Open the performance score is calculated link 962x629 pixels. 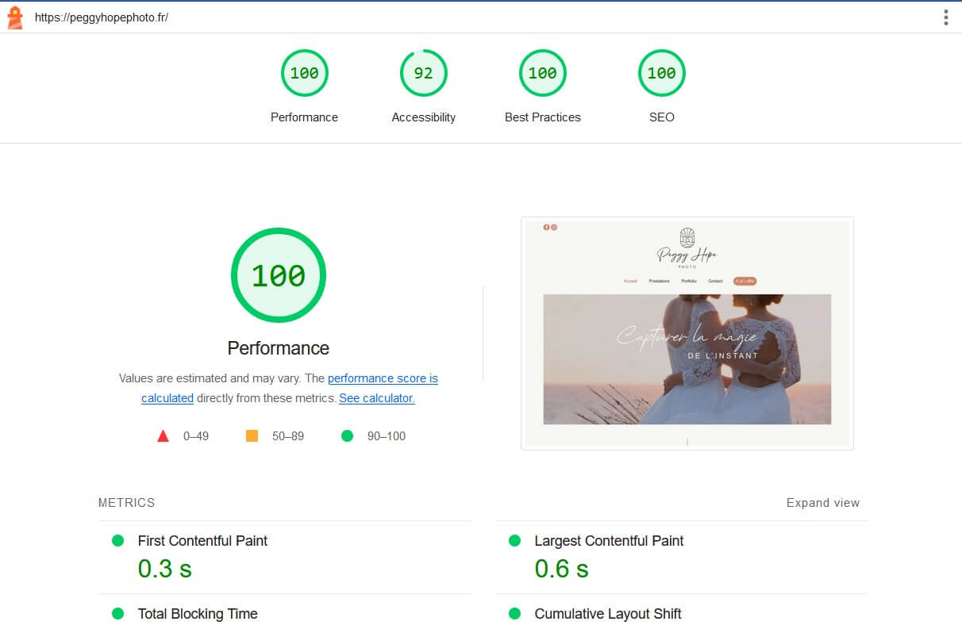[x=383, y=378]
